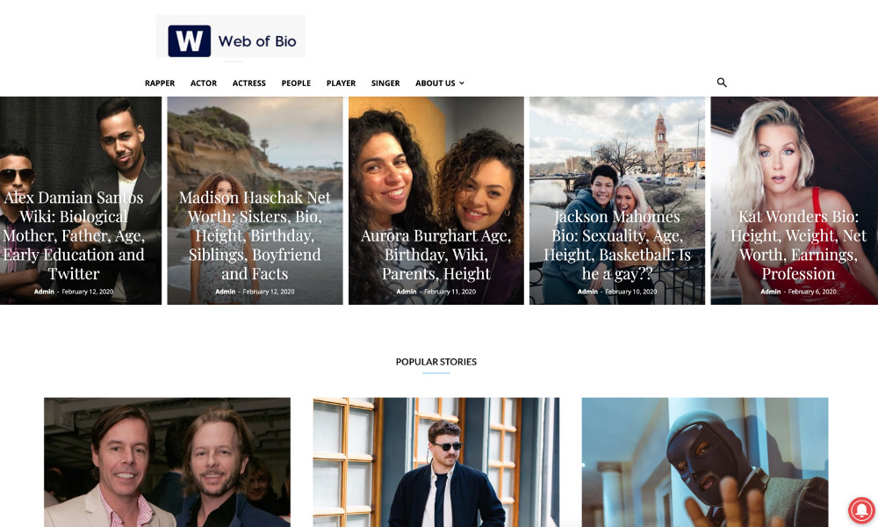Read Madison Haschak Net Worth article
The image size is (878, 527).
255,235
